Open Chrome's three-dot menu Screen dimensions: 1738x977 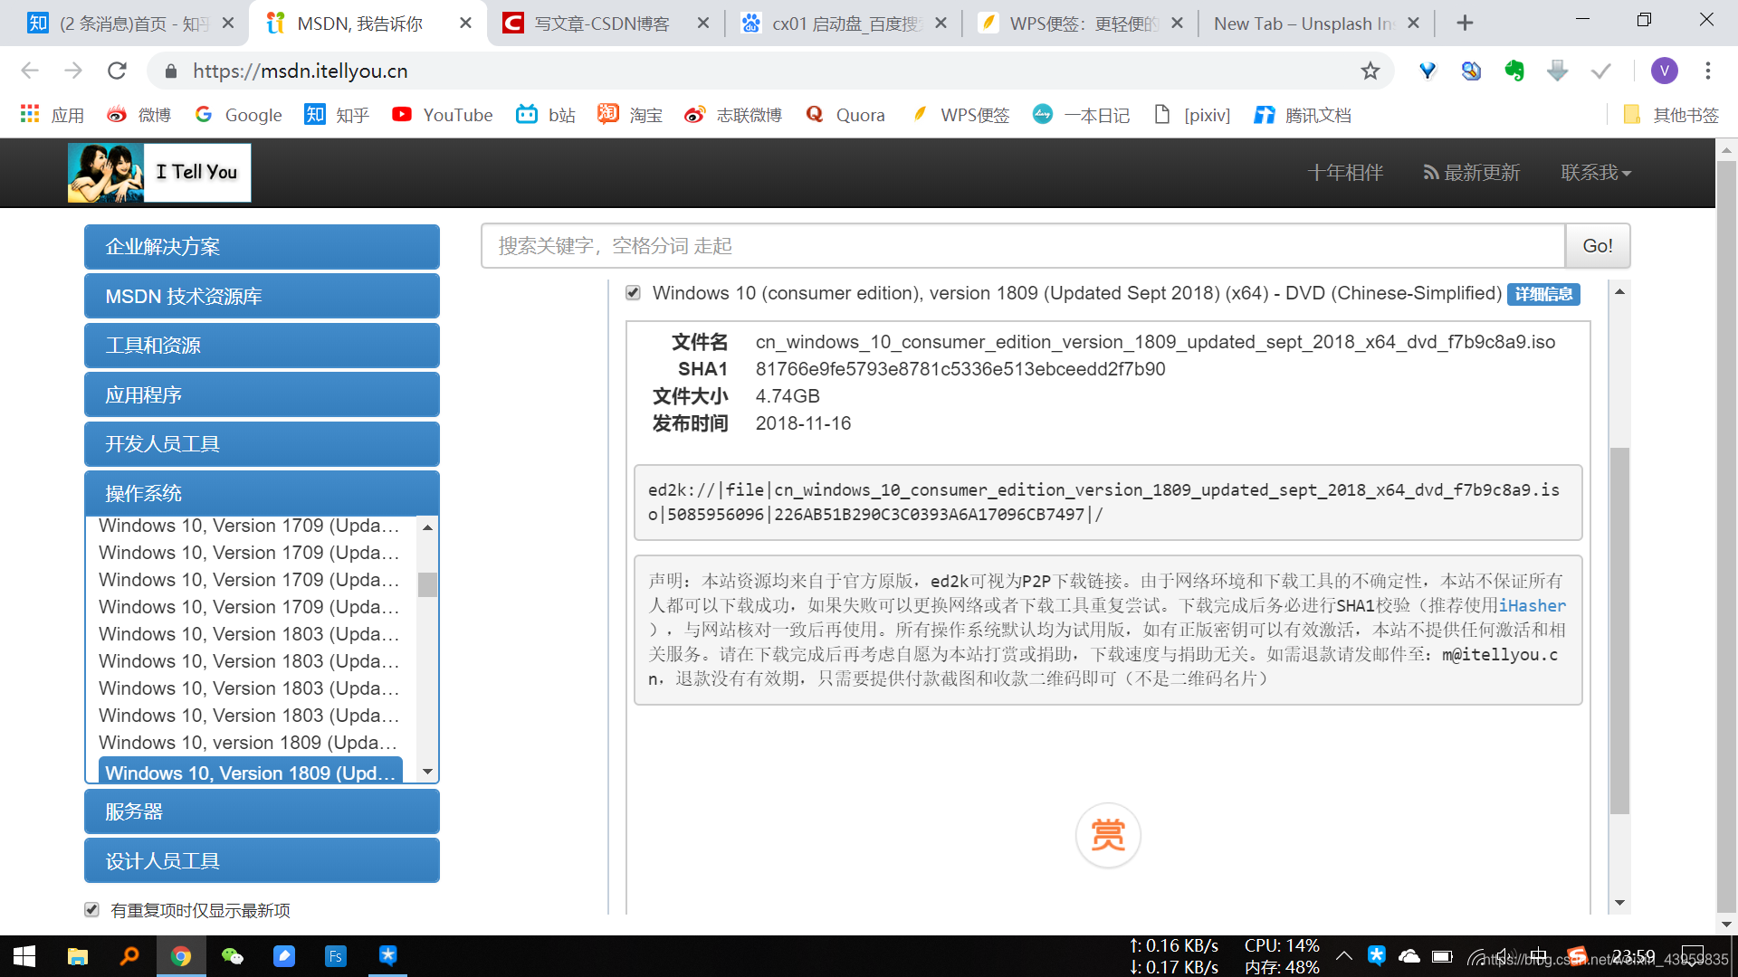click(1708, 71)
